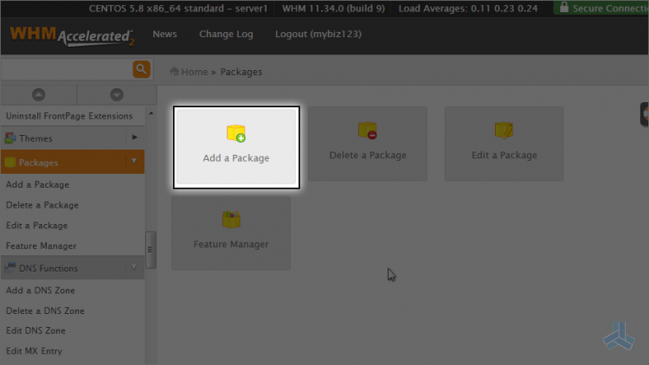Image resolution: width=649 pixels, height=365 pixels.
Task: Click the Packages sidebar box icon
Action: 10,163
